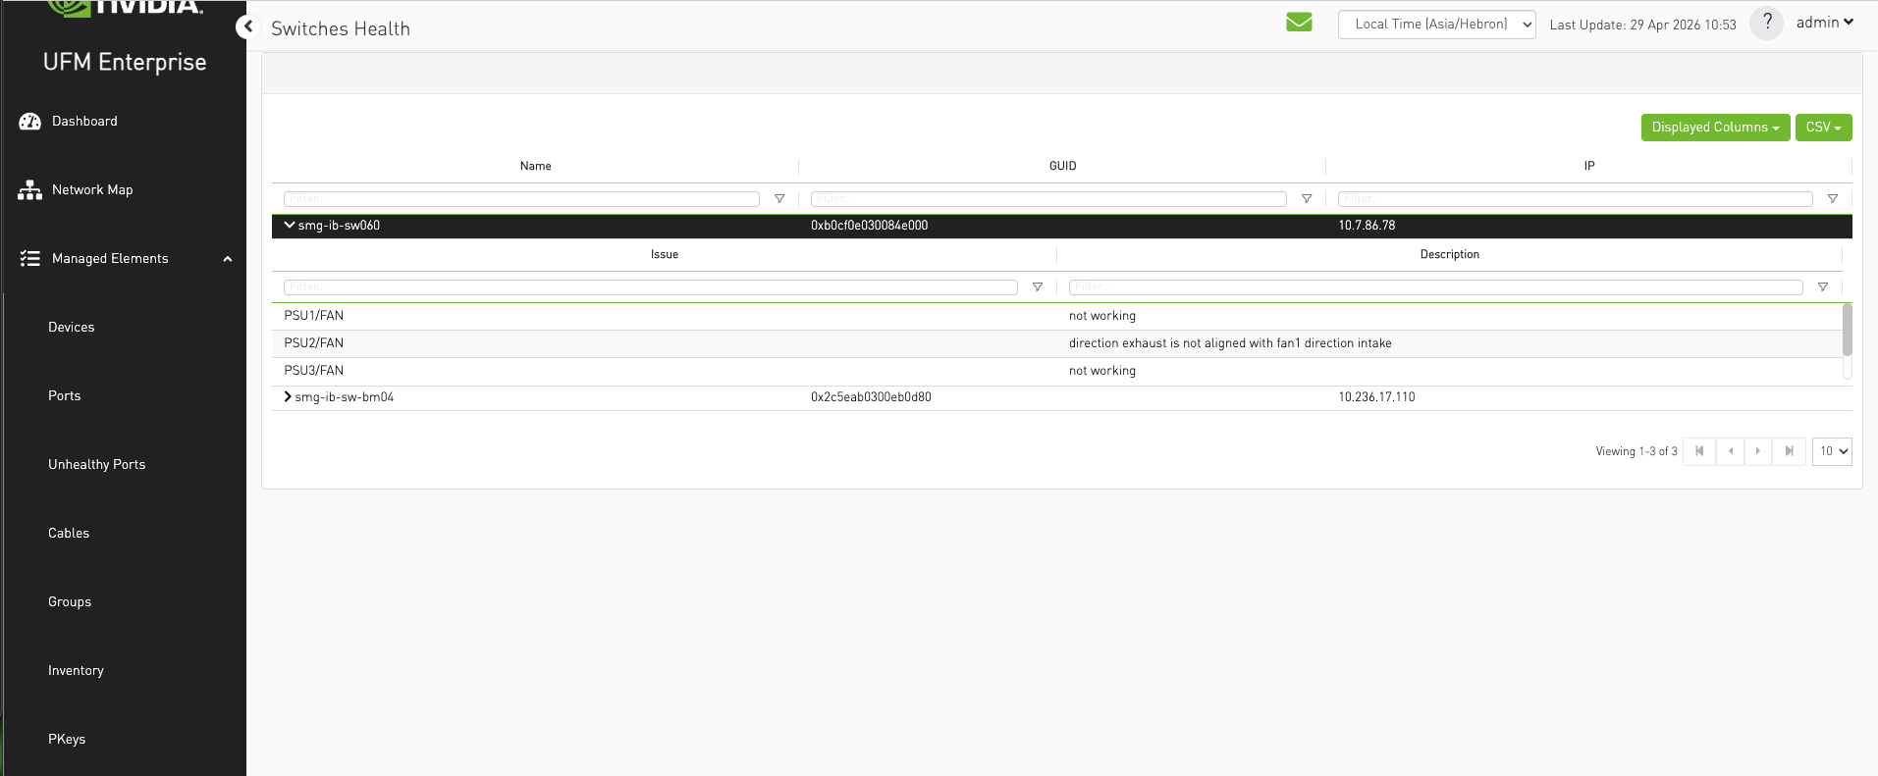Sort by the Description column header

1449,255
